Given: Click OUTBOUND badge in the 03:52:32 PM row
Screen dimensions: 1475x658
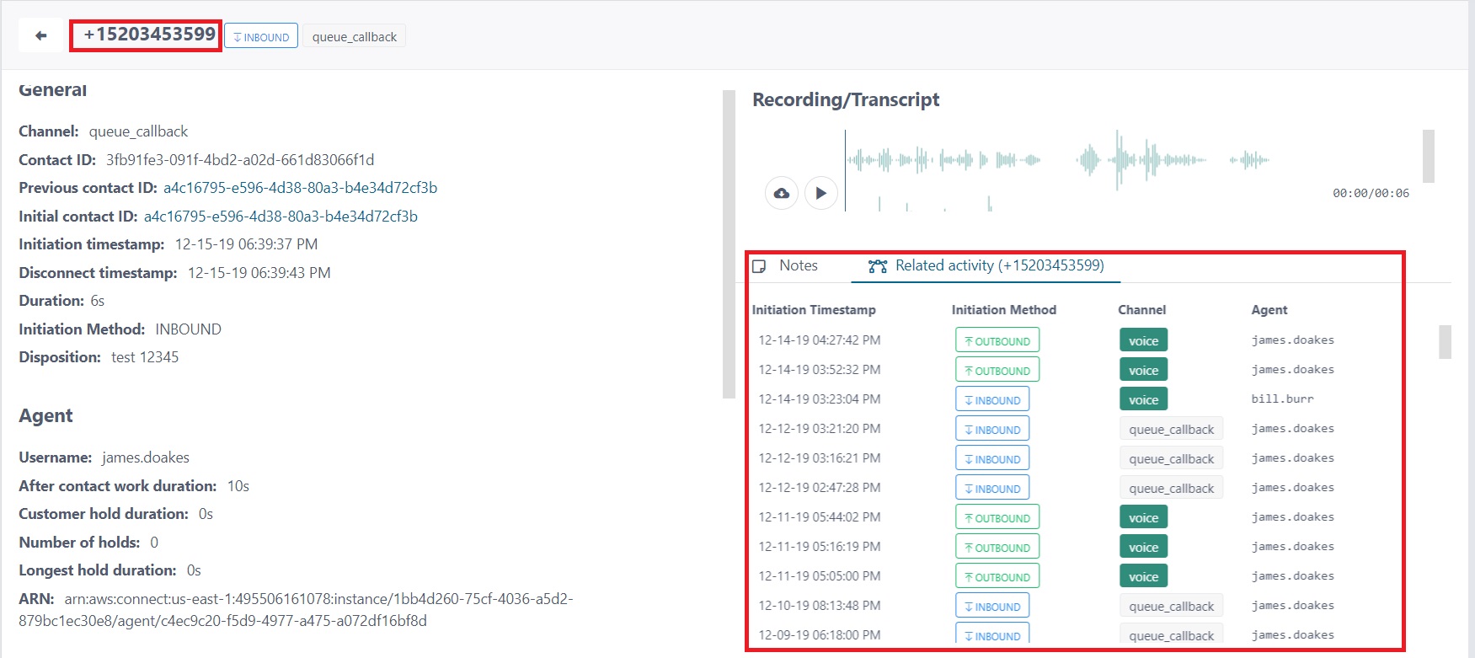Looking at the screenshot, I should [x=997, y=370].
